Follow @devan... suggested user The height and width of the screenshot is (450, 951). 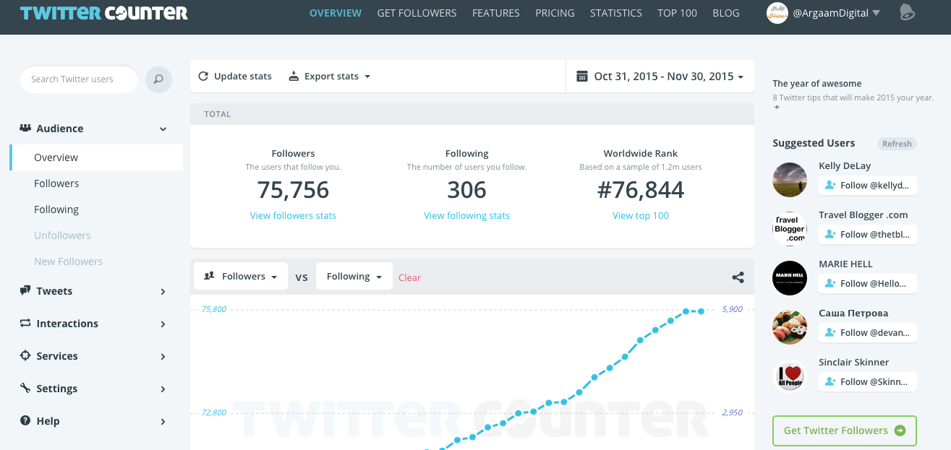coord(868,333)
